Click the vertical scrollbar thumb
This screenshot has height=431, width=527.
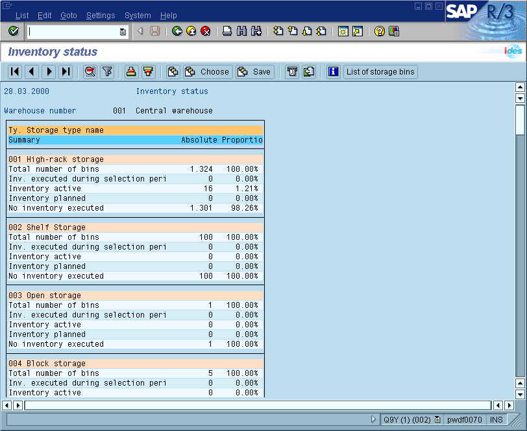tap(519, 119)
